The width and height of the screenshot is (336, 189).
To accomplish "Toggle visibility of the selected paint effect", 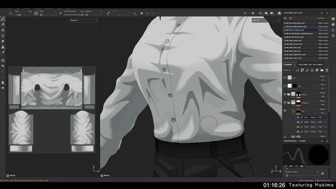I will click(x=298, y=118).
